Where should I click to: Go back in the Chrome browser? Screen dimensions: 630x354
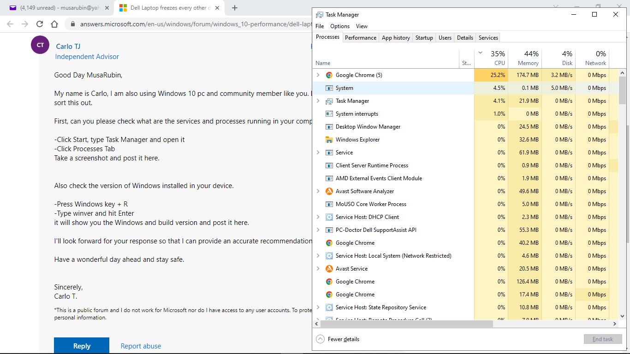pos(10,24)
